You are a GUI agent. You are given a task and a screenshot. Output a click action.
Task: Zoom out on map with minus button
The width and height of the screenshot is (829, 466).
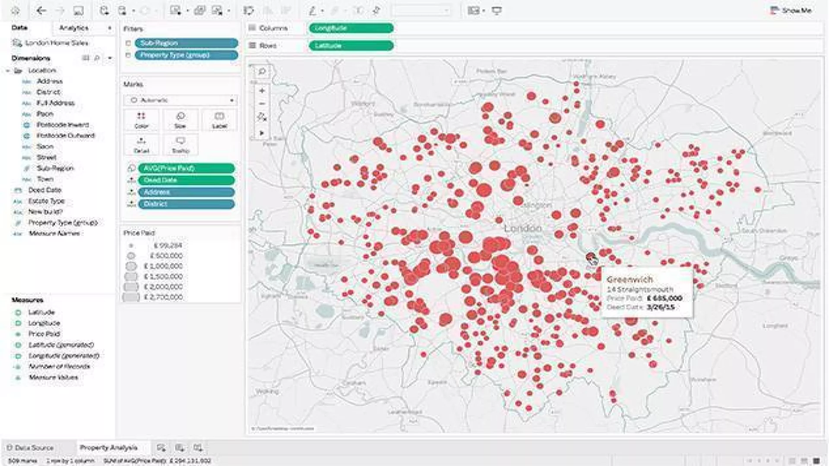262,104
